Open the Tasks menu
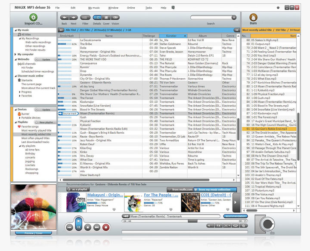The height and width of the screenshot is (251, 310). point(149,8)
